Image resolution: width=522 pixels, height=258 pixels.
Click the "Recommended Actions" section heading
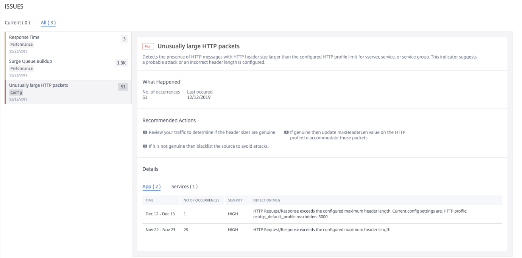pyautogui.click(x=169, y=121)
